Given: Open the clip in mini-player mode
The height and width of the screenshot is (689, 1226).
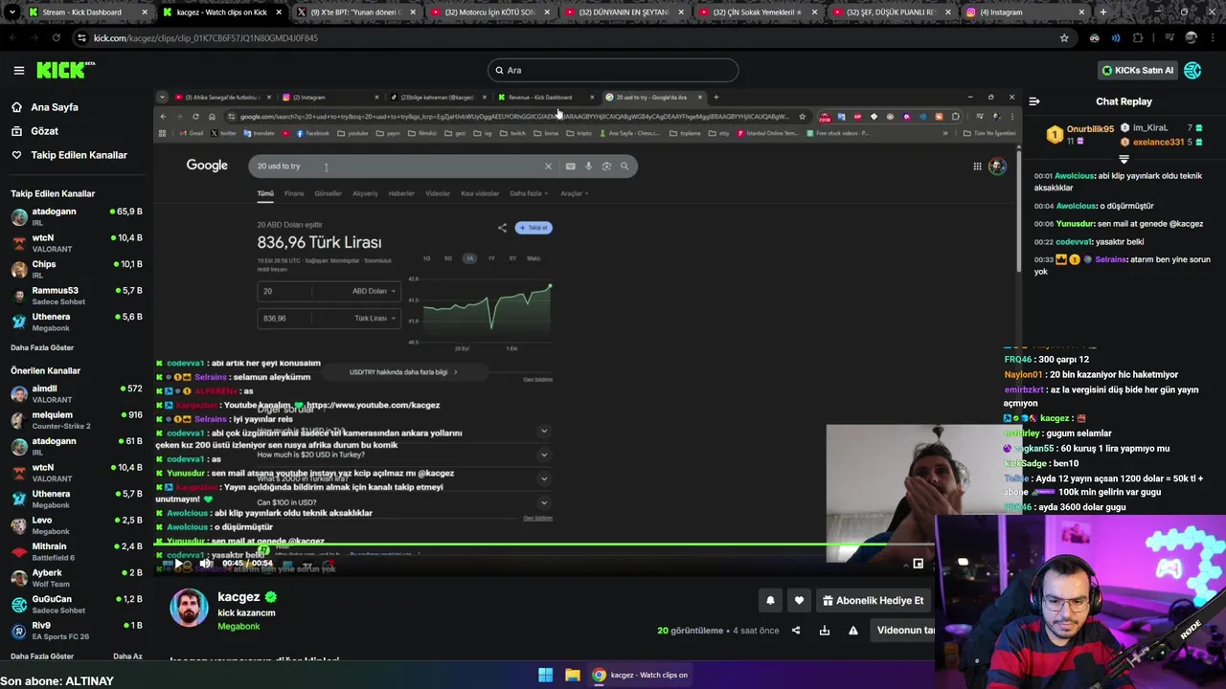Looking at the screenshot, I should [x=918, y=564].
